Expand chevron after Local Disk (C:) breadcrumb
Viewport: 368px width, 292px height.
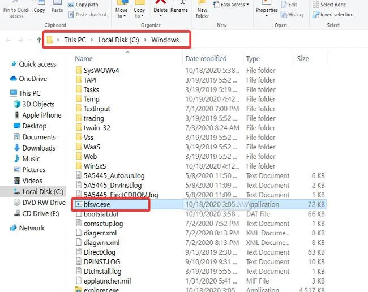coord(146,40)
